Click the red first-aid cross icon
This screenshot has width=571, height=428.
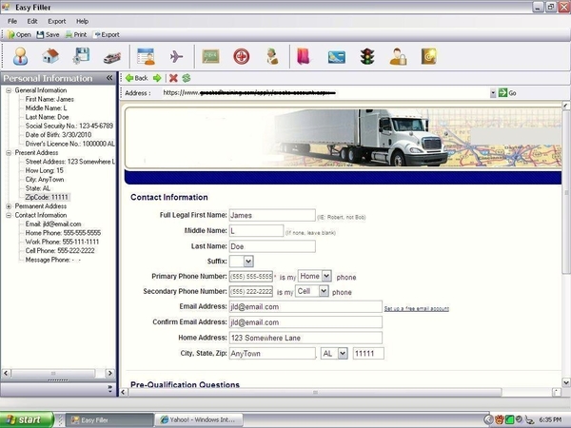[242, 57]
